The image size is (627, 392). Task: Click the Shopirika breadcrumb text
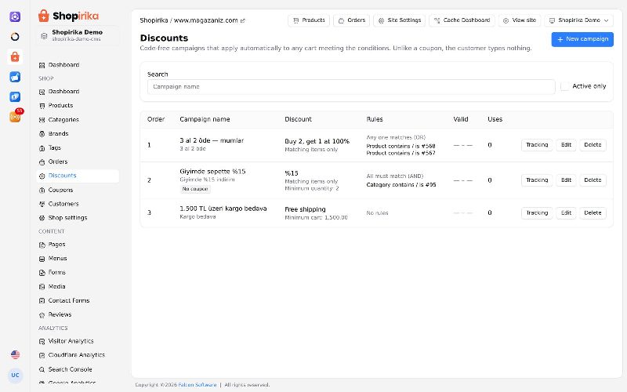[154, 20]
